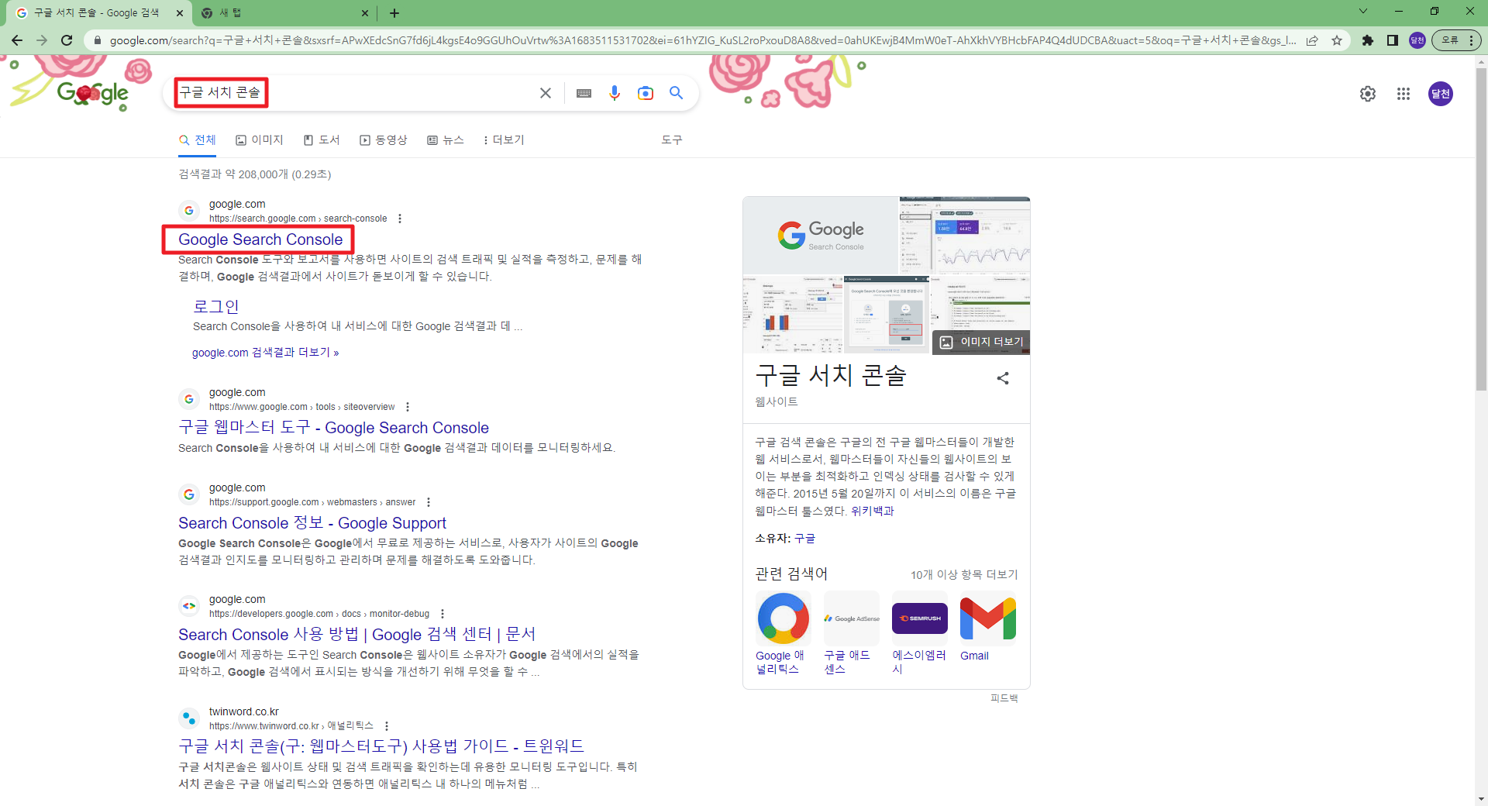The image size is (1488, 806).
Task: Click the voice search microphone icon
Action: 615,93
